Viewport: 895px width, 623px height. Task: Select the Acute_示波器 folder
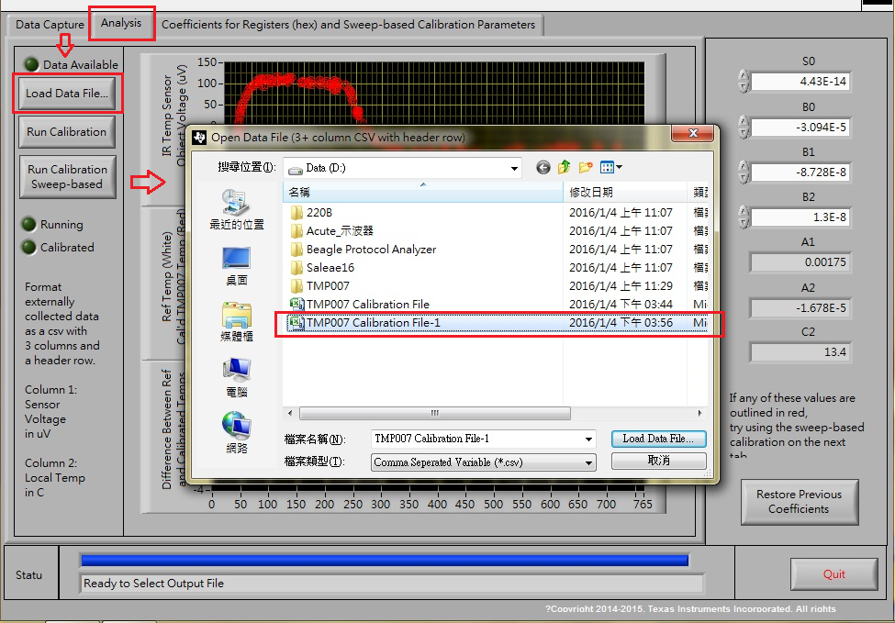pyautogui.click(x=331, y=230)
